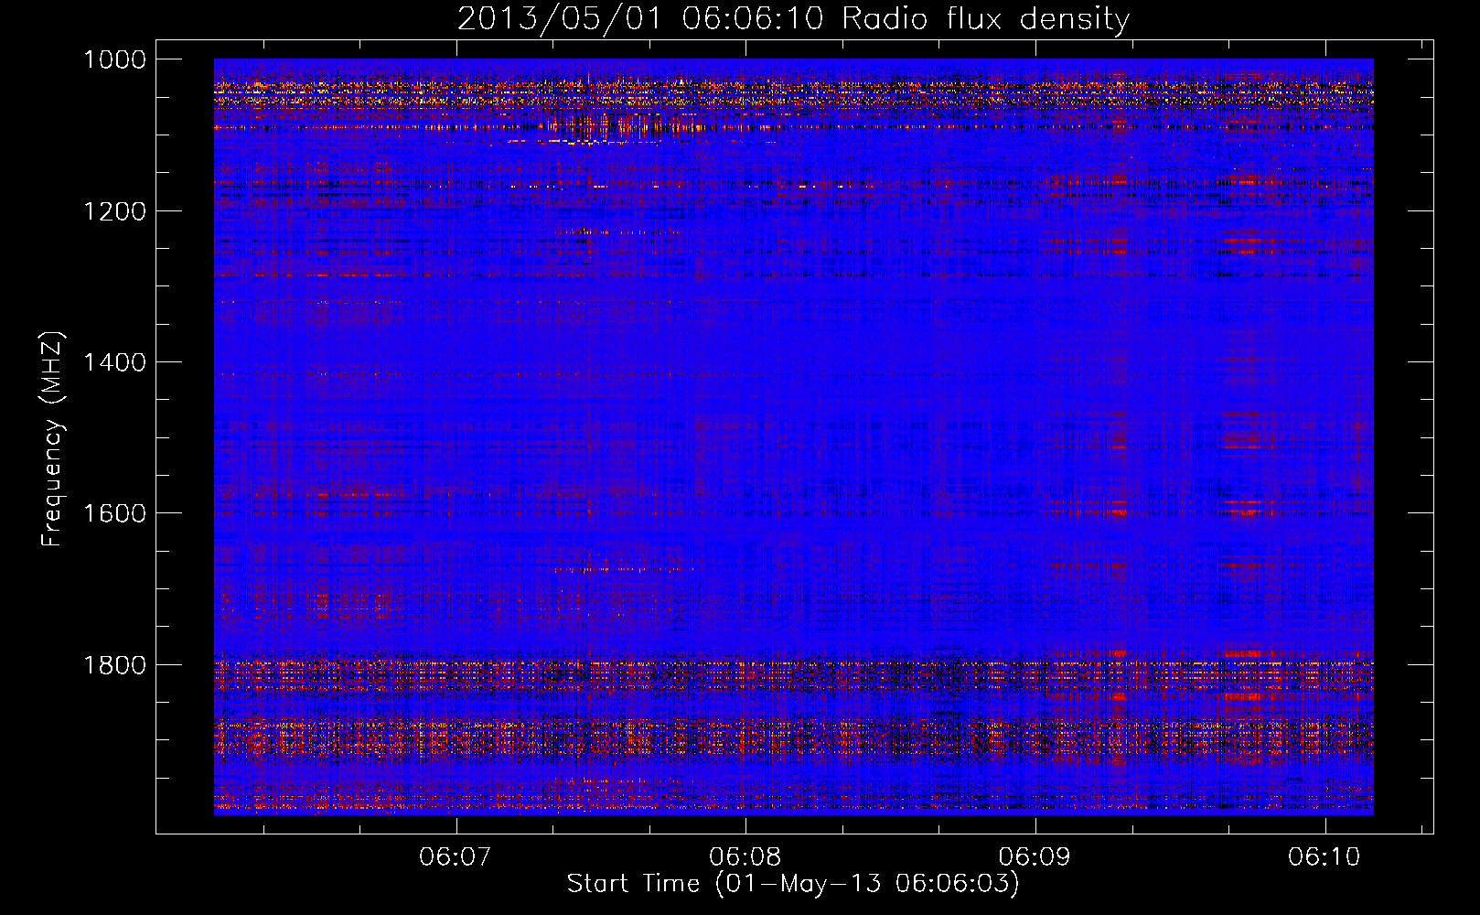The image size is (1480, 915).
Task: Click the 'Start Time (01-May-13 06:06:03)' label
Action: 793,884
